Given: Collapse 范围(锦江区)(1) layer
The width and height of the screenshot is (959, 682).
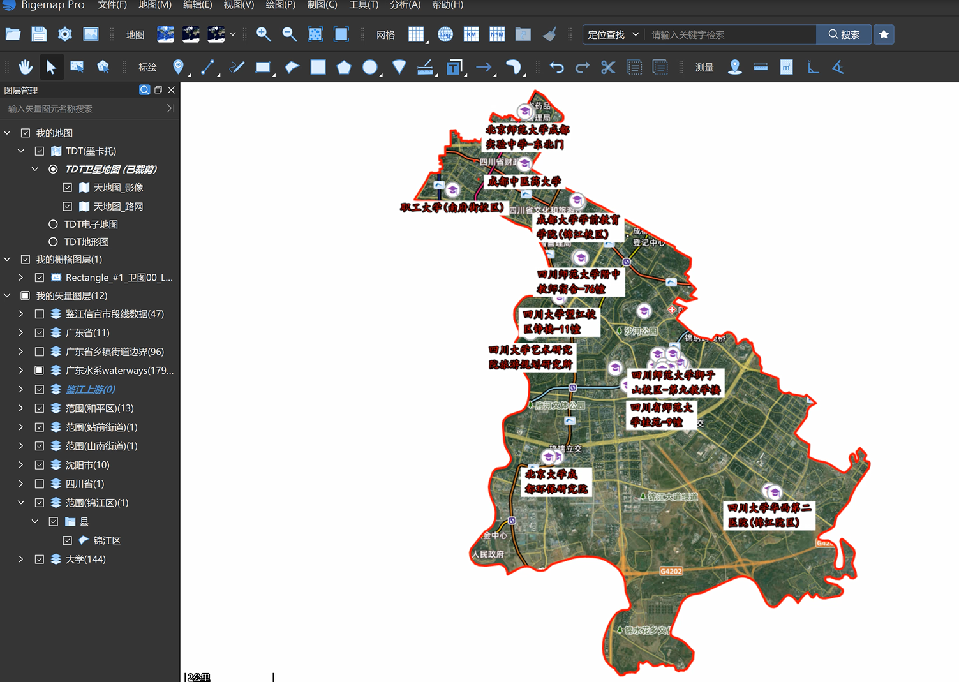Looking at the screenshot, I should (21, 502).
